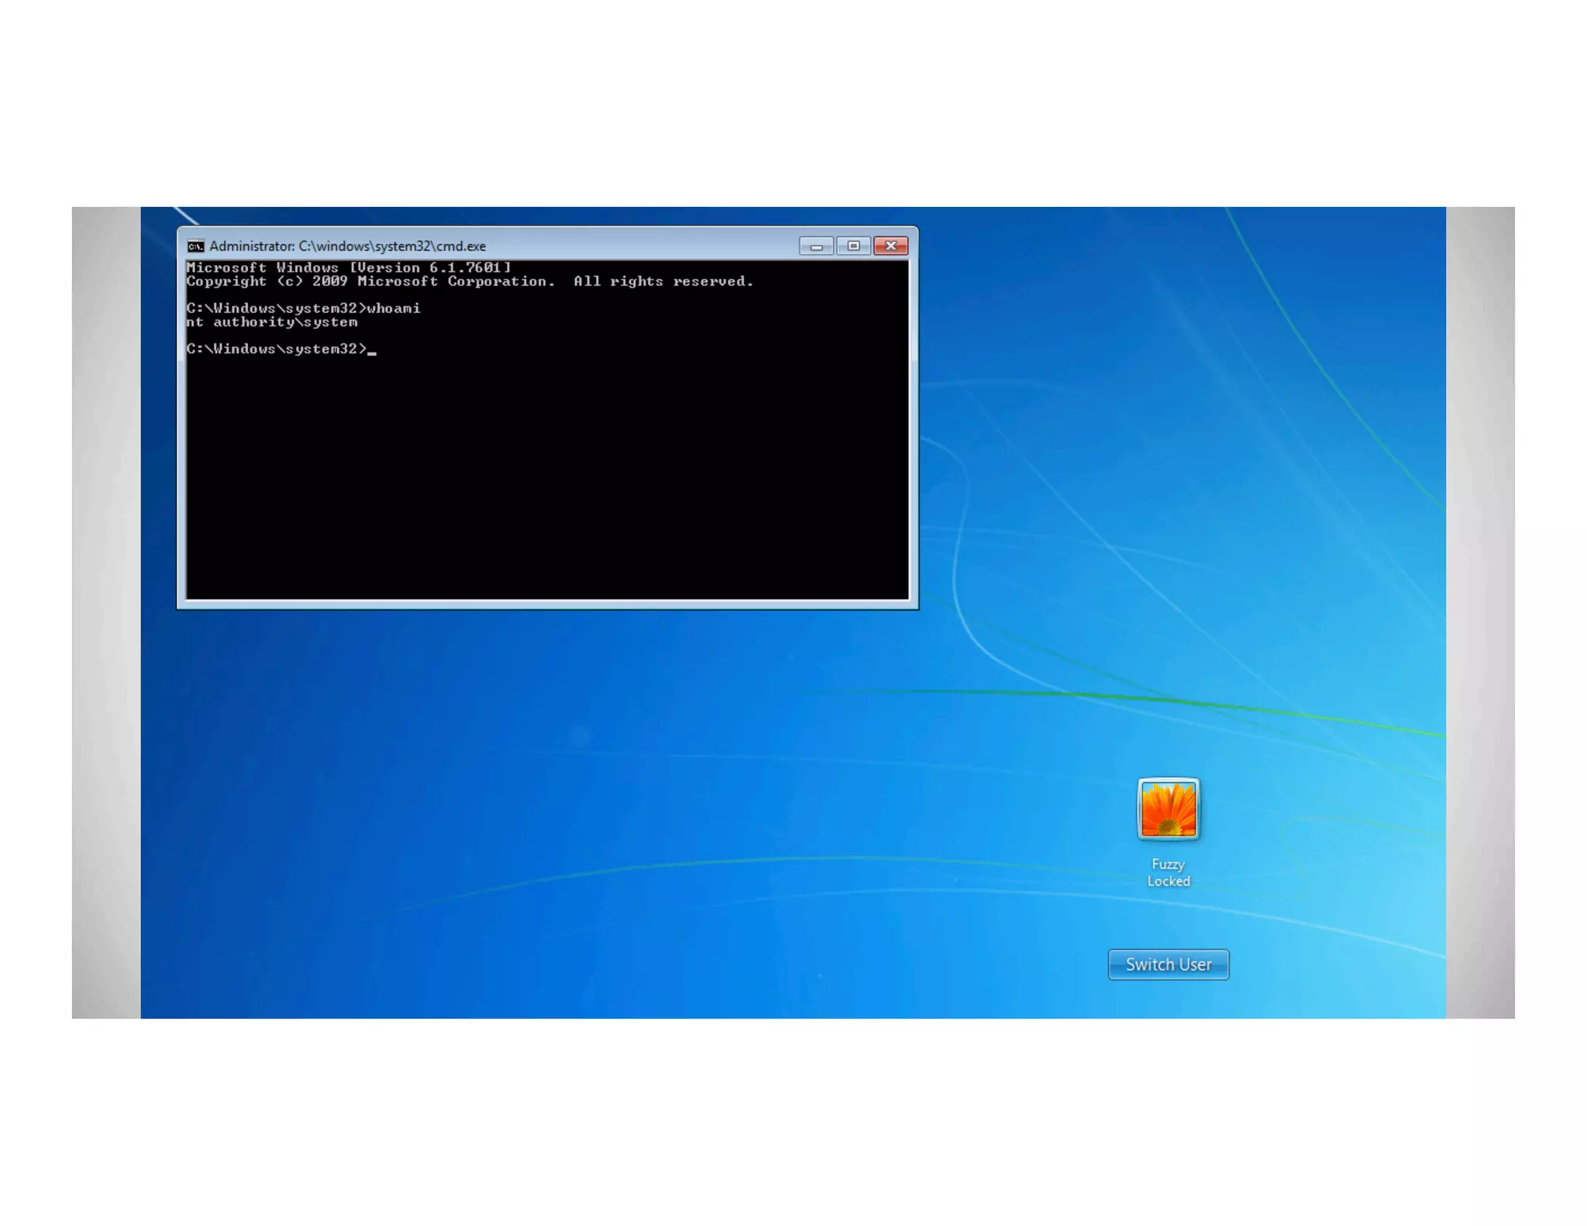Close the cmd.exe window
Viewport: 1587px width, 1226px height.
tap(890, 246)
